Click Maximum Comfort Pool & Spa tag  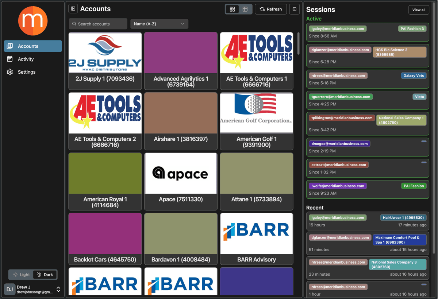click(x=399, y=240)
